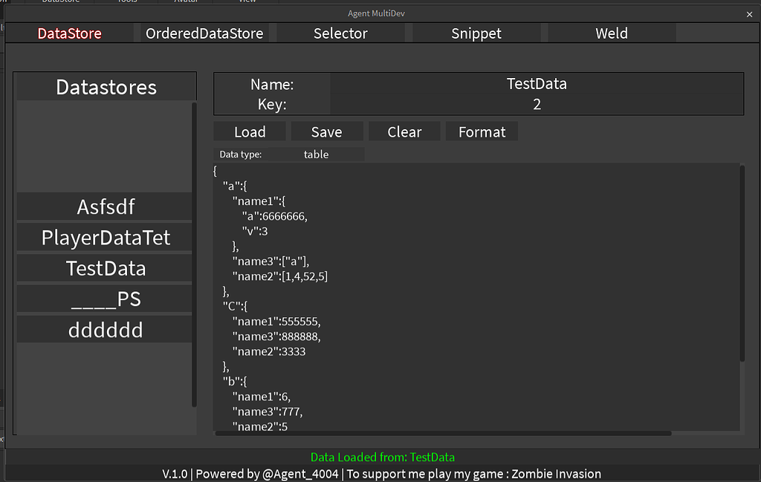This screenshot has height=482, width=761.
Task: Click the horizontal scrollbar below the JSON data
Action: (x=444, y=433)
